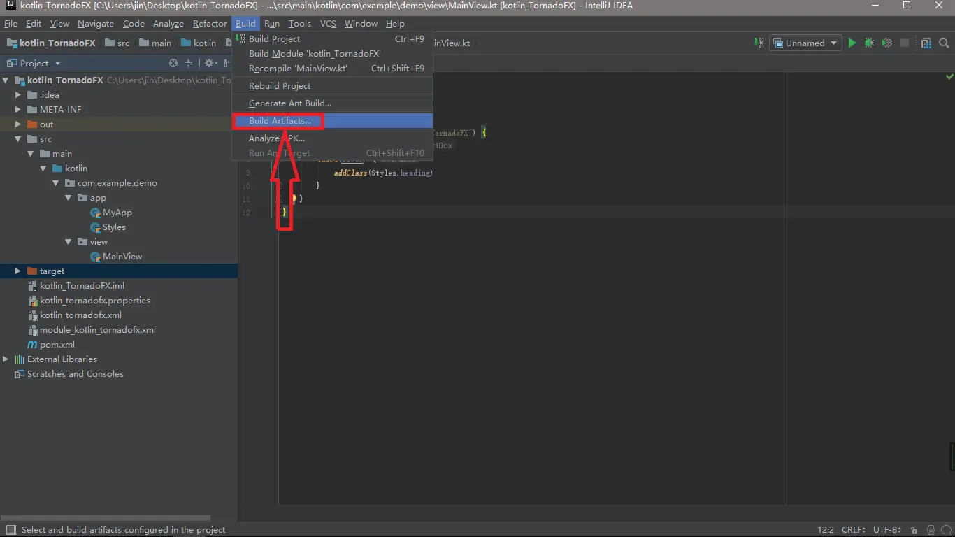Viewport: 955px width, 537px height.
Task: Open MainView in the project tree
Action: pos(116,257)
